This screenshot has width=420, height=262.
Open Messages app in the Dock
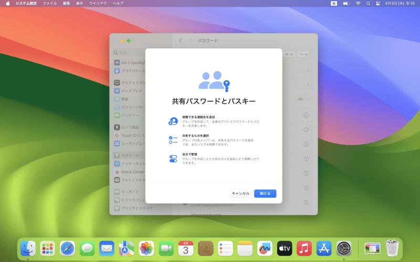(x=87, y=248)
